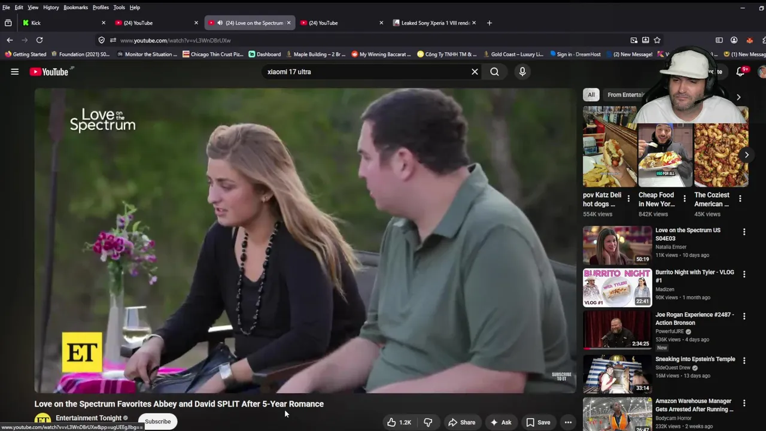Open options for Sneaking into Epstein's Temple
The width and height of the screenshot is (766, 431).
point(744,360)
